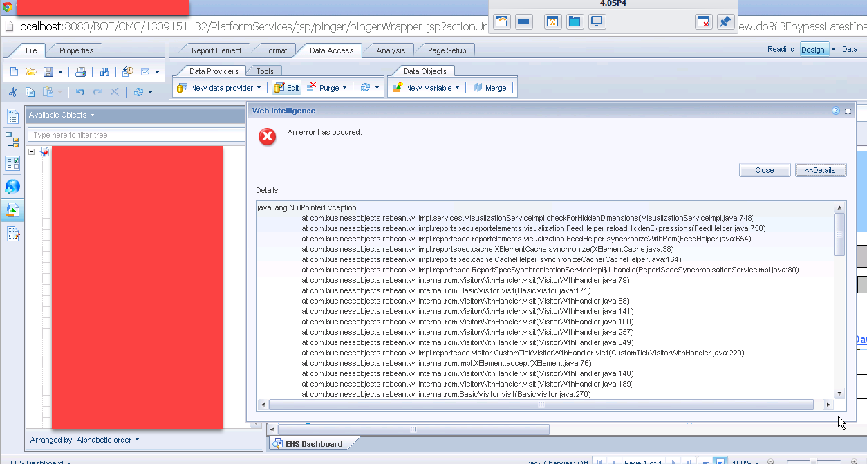Open the Analysis tab
This screenshot has width=867, height=464.
pos(391,50)
